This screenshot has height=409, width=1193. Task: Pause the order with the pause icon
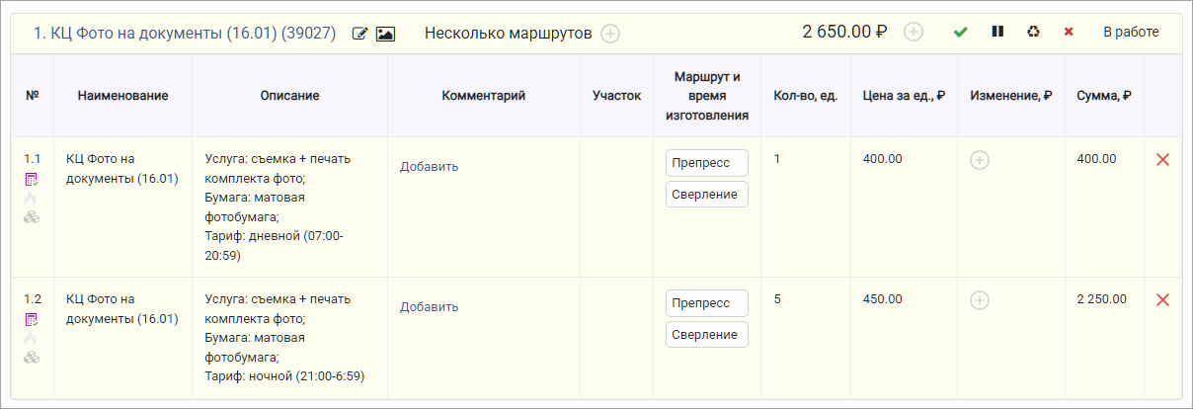tap(997, 32)
